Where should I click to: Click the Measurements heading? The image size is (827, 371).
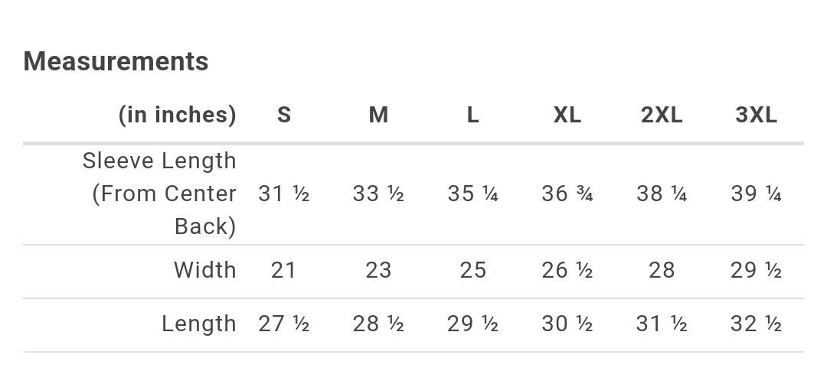pyautogui.click(x=116, y=61)
